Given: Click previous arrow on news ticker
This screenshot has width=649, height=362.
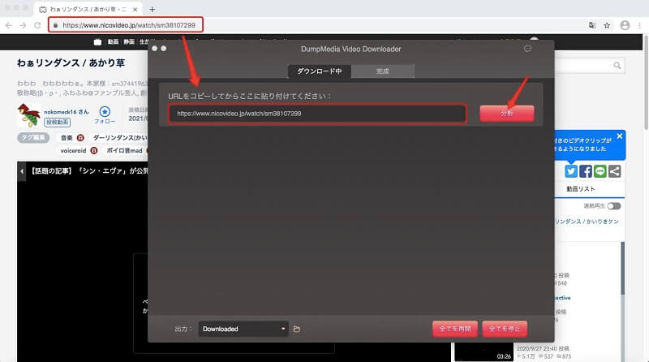Looking at the screenshot, I should point(22,171).
